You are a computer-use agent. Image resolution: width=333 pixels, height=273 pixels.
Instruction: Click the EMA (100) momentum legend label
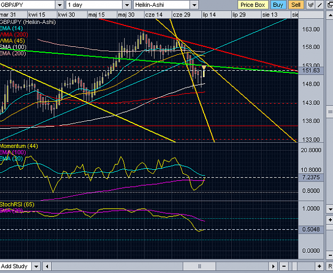[13, 152]
